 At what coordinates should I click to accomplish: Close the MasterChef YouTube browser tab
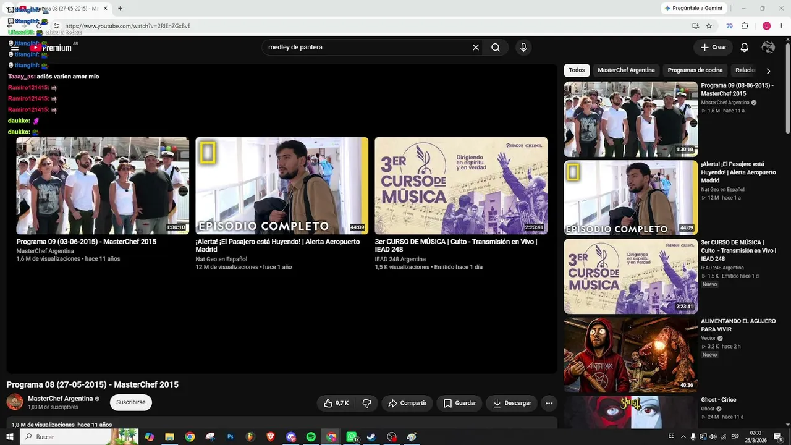[x=106, y=9]
